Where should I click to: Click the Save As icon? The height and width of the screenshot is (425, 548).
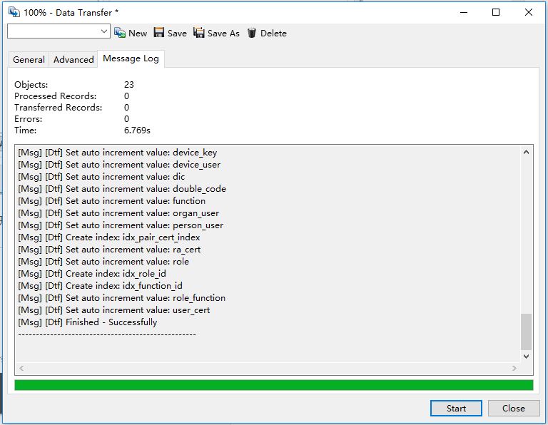[199, 33]
